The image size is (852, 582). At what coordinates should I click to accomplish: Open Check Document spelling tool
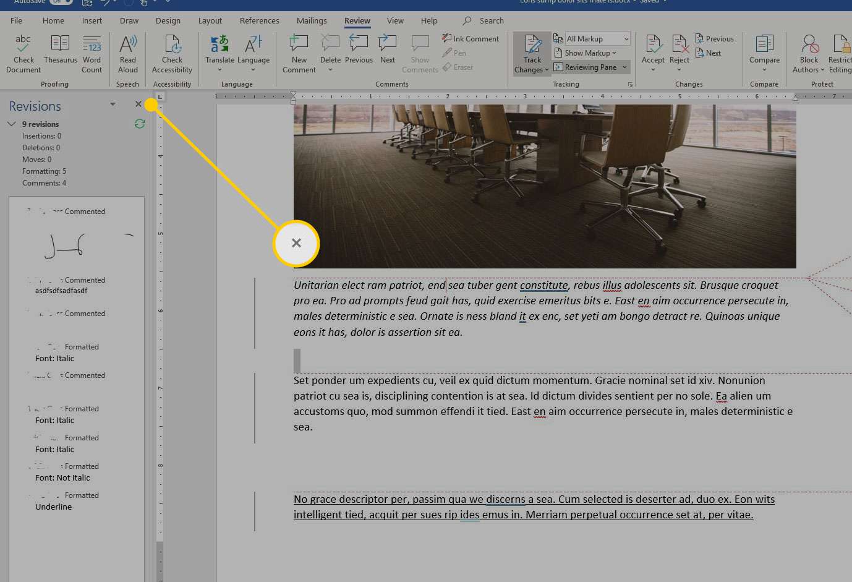click(x=23, y=54)
